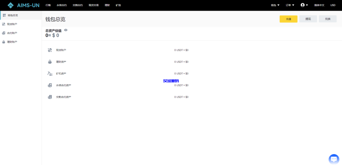
Task: Click the 理财账户 icon in the sidebar
Action: pos(4,42)
